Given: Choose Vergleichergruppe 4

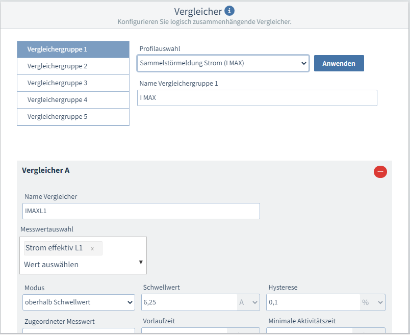Looking at the screenshot, I should (x=73, y=100).
